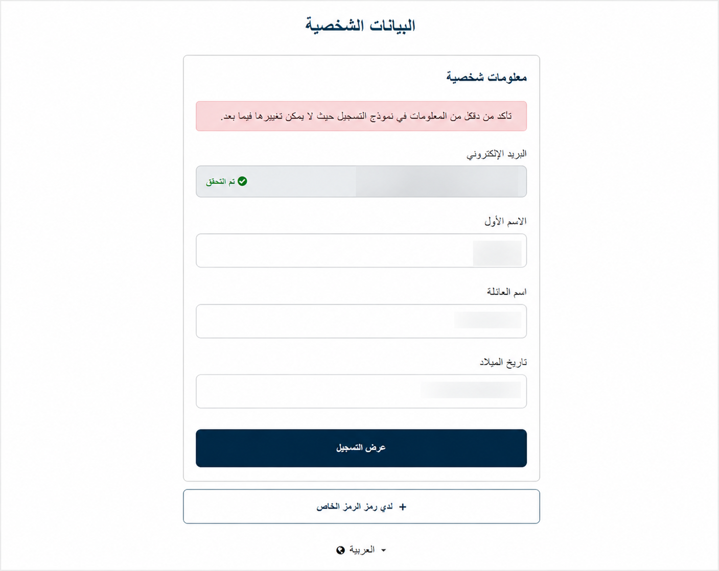
Task: Click the البريد الإلكتروني field label
Action: pos(497,154)
